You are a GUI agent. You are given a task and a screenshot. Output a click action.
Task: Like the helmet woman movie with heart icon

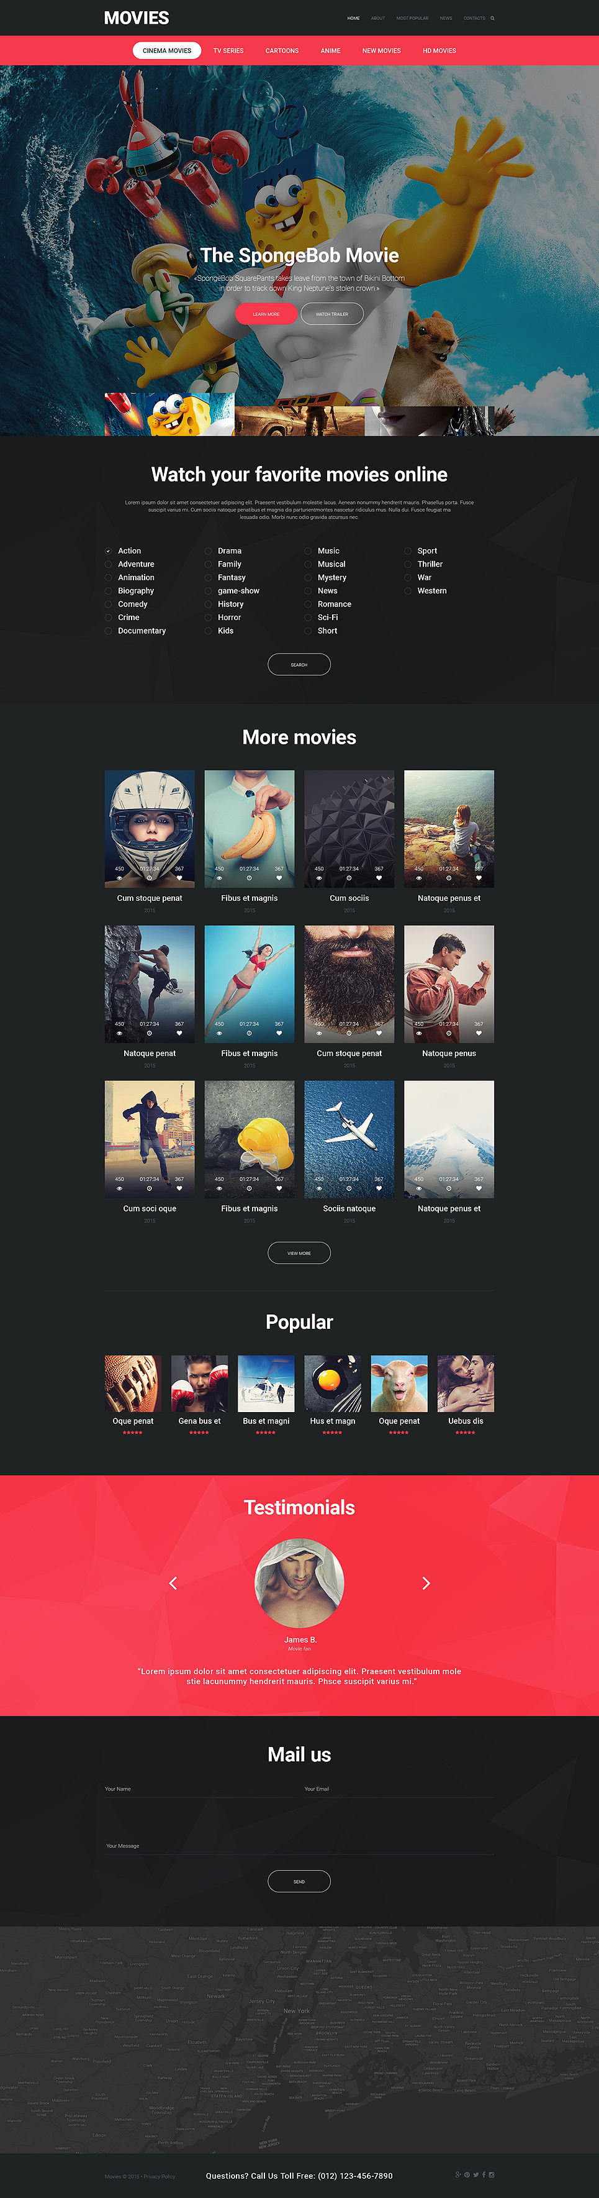179,878
